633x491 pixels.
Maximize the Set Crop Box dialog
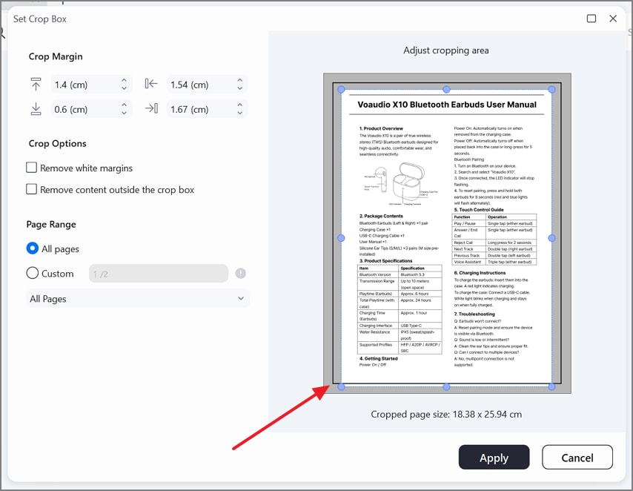click(x=591, y=19)
